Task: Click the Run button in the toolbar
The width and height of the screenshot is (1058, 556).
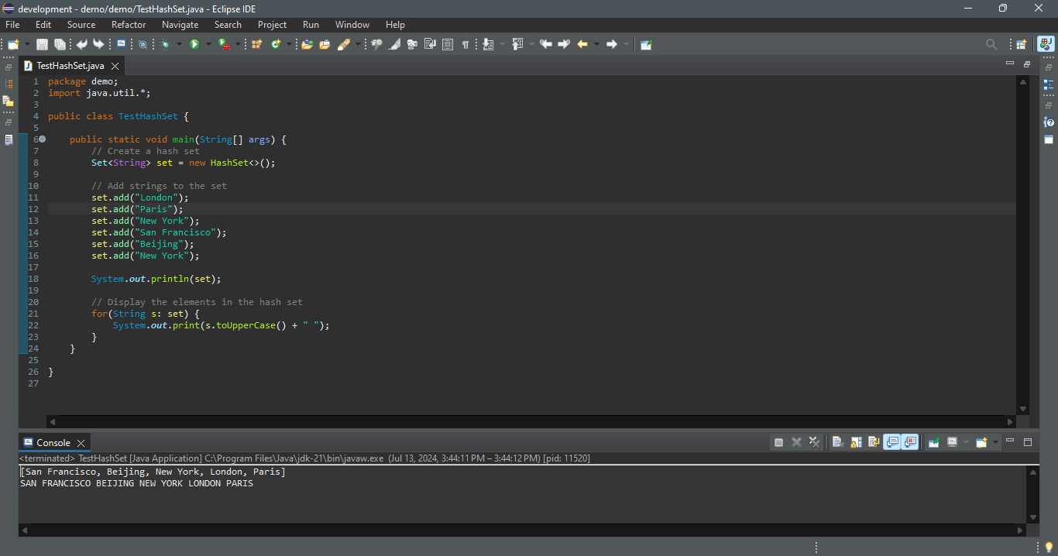Action: click(194, 45)
